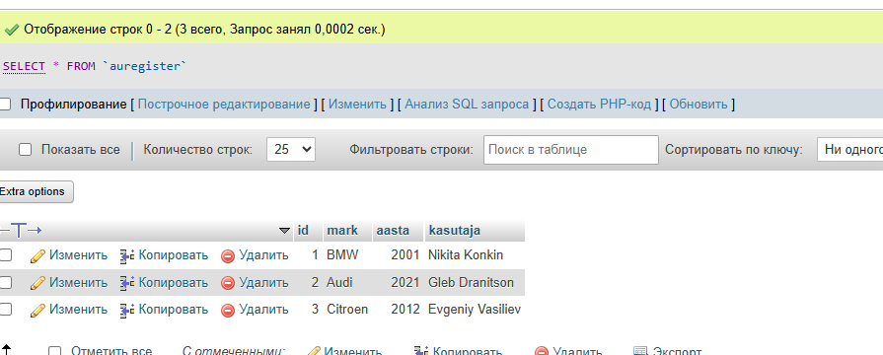Click the Gleb Dranitson cell
The height and width of the screenshot is (355, 883).
coord(471,282)
